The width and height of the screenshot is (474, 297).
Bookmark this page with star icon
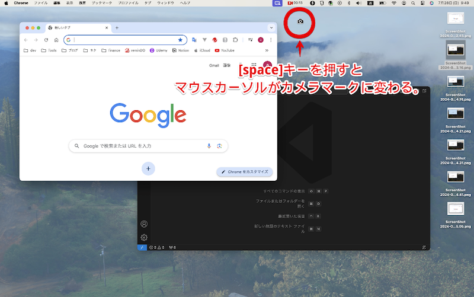pyautogui.click(x=180, y=40)
